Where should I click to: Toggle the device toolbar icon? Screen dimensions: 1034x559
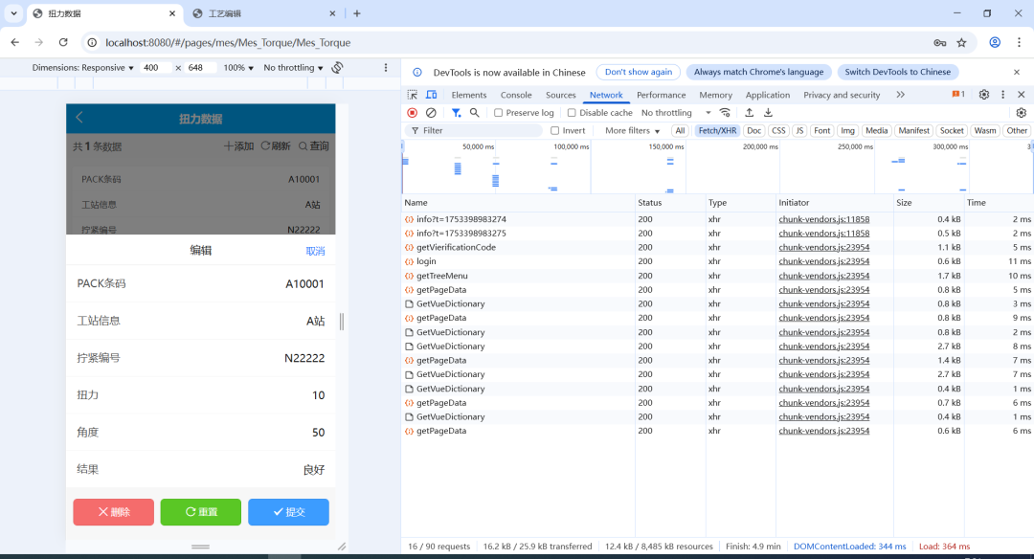coord(431,95)
